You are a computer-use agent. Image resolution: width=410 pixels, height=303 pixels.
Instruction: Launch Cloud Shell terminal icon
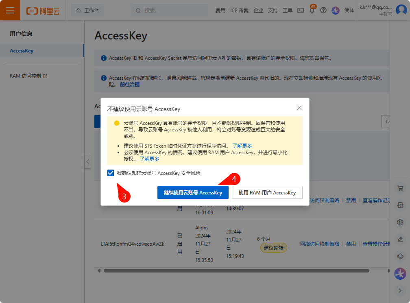pyautogui.click(x=301, y=10)
